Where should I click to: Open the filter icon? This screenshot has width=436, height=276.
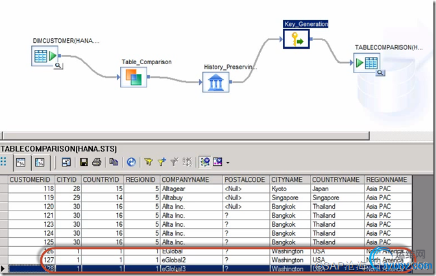point(149,162)
